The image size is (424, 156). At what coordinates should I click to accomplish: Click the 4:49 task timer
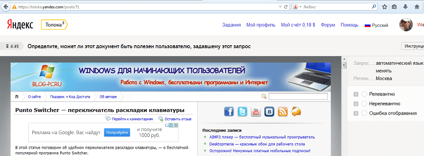coord(12,47)
